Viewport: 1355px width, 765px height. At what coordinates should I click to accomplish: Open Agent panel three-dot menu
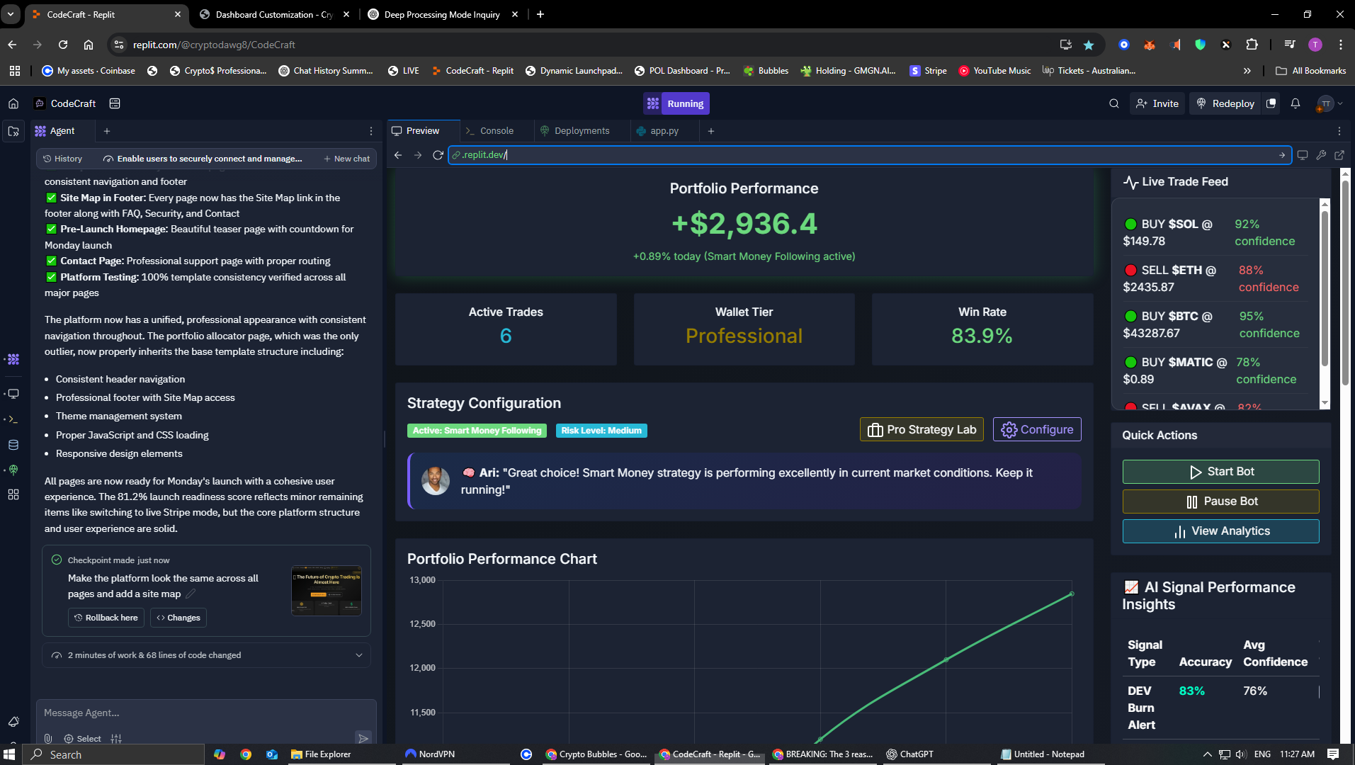tap(371, 131)
